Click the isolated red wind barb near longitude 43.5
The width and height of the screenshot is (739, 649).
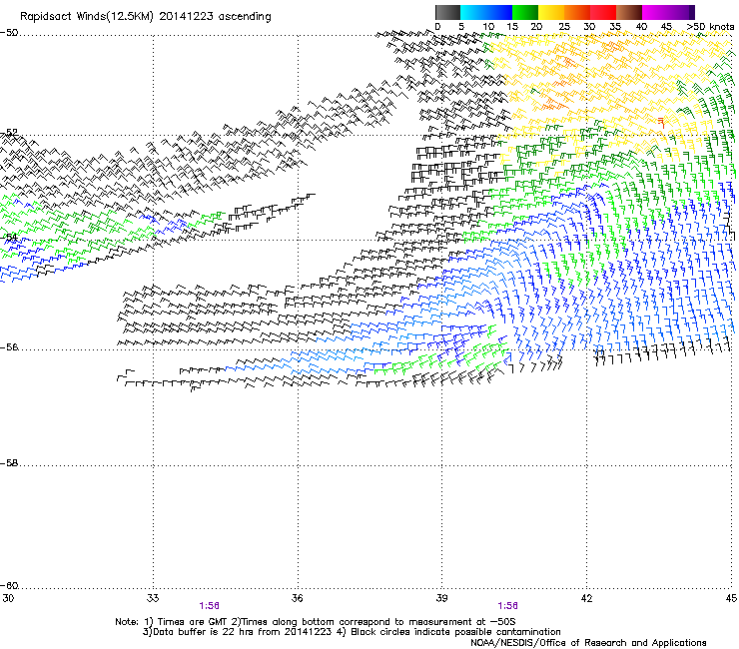point(662,123)
